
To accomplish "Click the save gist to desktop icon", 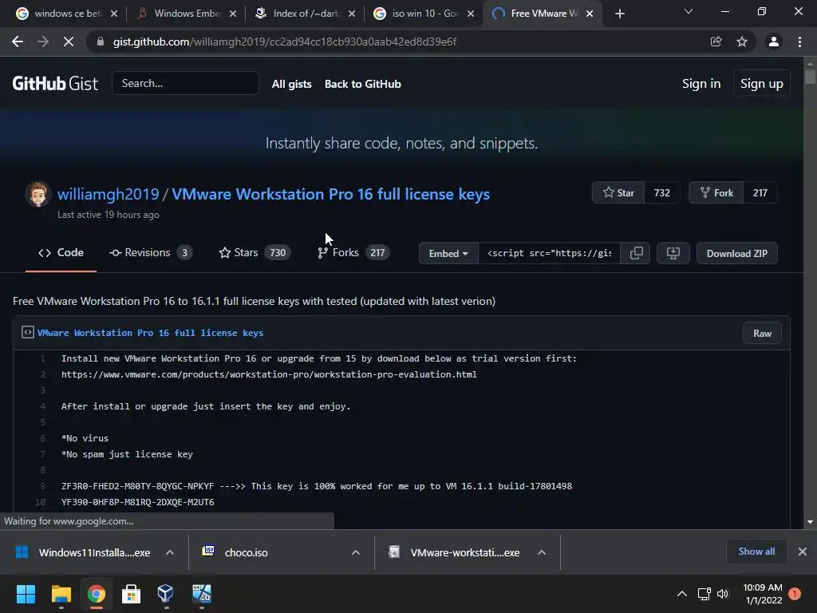I will click(x=673, y=253).
